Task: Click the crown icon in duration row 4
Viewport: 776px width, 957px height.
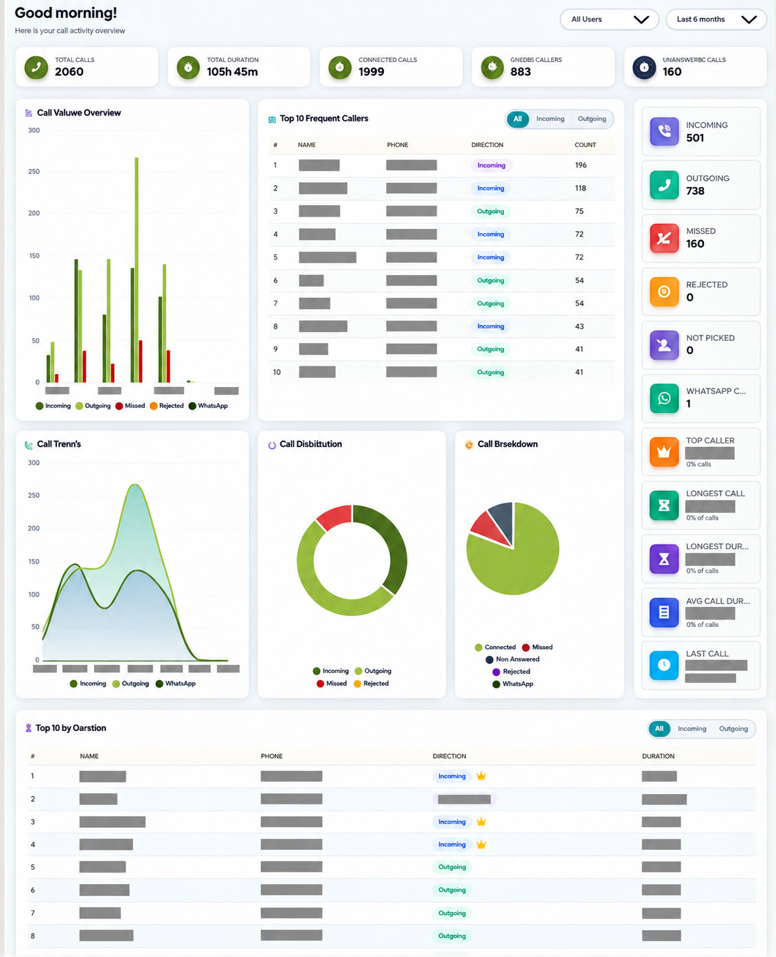Action: tap(481, 844)
